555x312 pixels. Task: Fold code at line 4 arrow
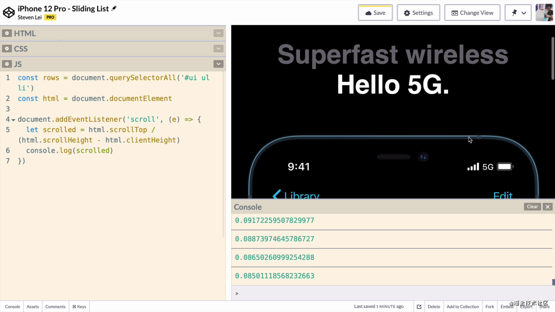[13, 120]
